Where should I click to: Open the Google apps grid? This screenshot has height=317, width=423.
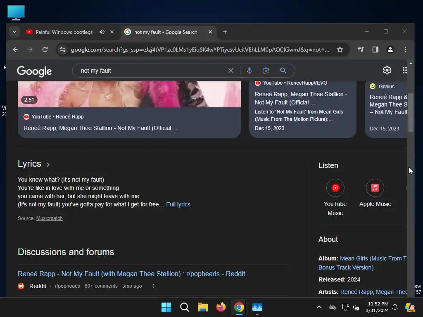(405, 70)
